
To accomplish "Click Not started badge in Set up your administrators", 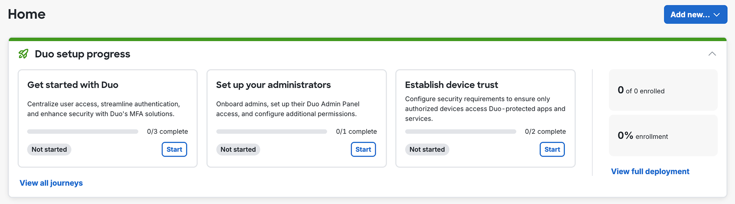I will 238,149.
